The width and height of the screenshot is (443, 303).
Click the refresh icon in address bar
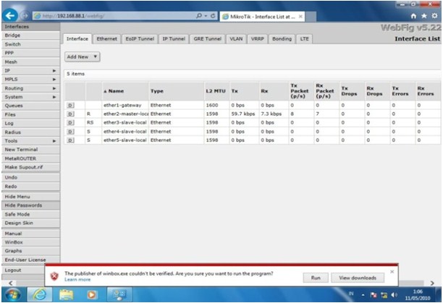tap(213, 16)
